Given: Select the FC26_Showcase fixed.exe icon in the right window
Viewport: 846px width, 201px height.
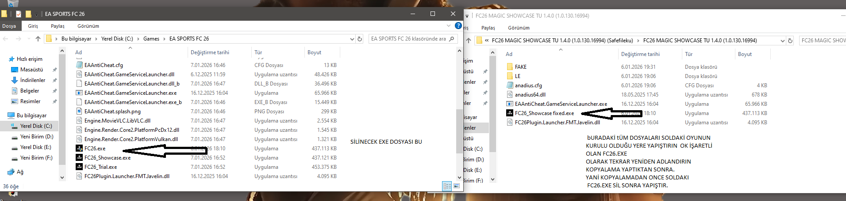Looking at the screenshot, I should [510, 113].
